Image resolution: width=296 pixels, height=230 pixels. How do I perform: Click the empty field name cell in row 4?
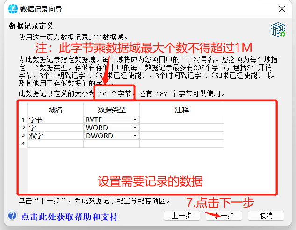(55, 144)
